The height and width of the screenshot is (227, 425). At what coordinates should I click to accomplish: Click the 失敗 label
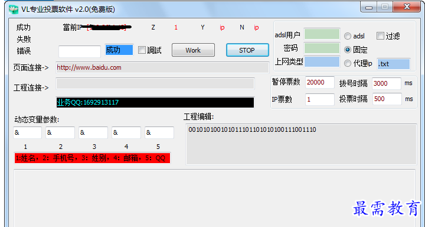point(24,39)
